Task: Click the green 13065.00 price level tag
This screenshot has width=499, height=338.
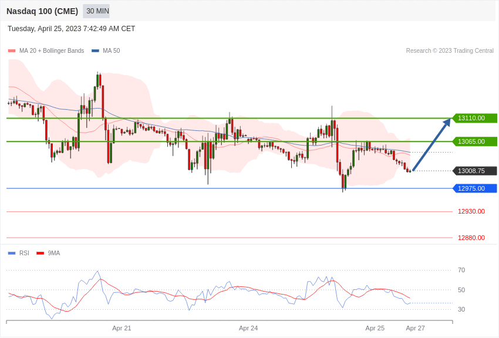Action: coord(474,141)
